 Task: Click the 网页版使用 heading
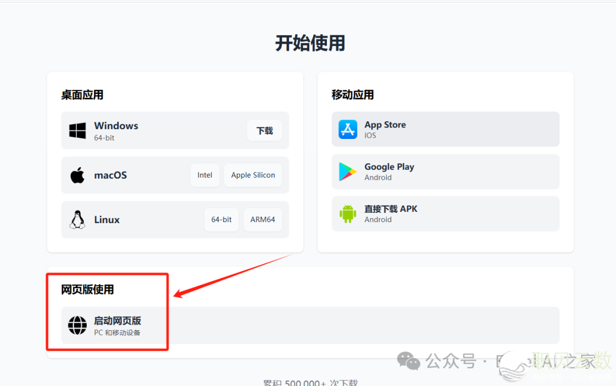[87, 289]
